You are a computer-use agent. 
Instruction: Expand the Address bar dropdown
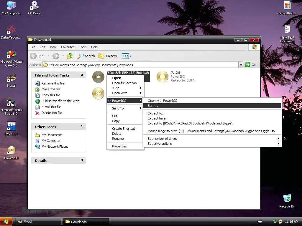click(x=241, y=65)
